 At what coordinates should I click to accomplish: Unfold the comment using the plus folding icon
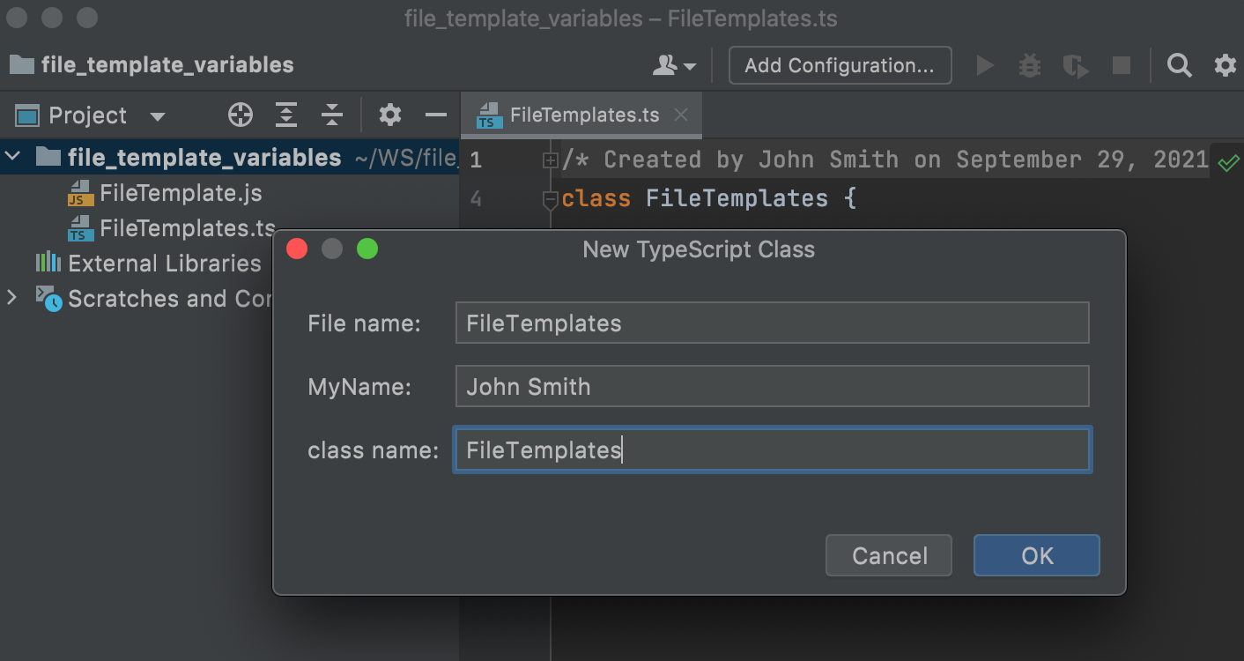550,160
